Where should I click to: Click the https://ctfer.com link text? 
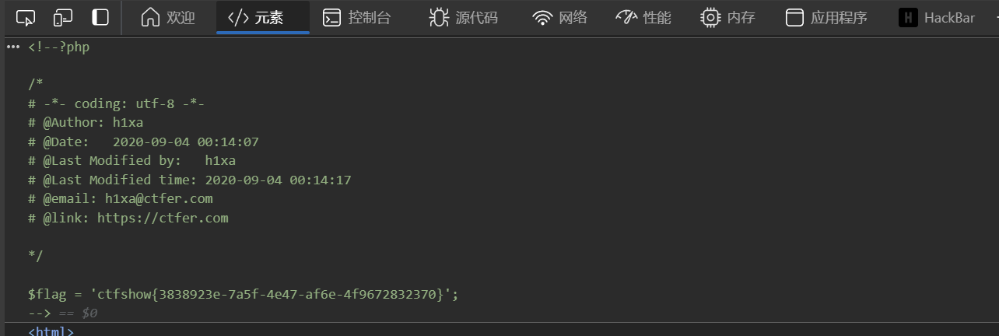163,218
